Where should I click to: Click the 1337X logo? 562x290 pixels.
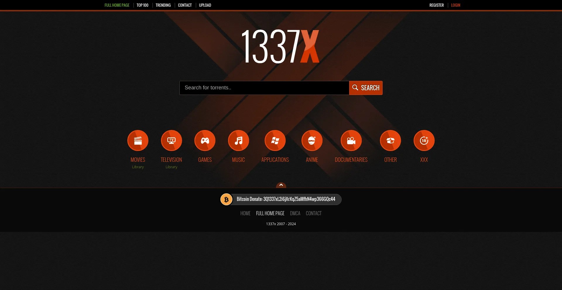[280, 46]
